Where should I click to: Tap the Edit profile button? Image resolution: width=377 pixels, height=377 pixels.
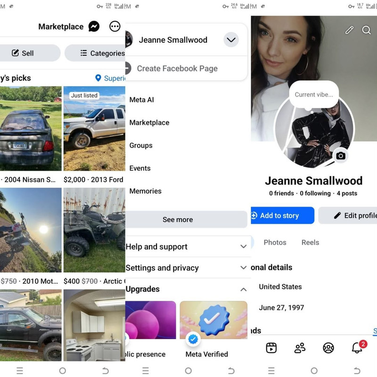pyautogui.click(x=348, y=215)
